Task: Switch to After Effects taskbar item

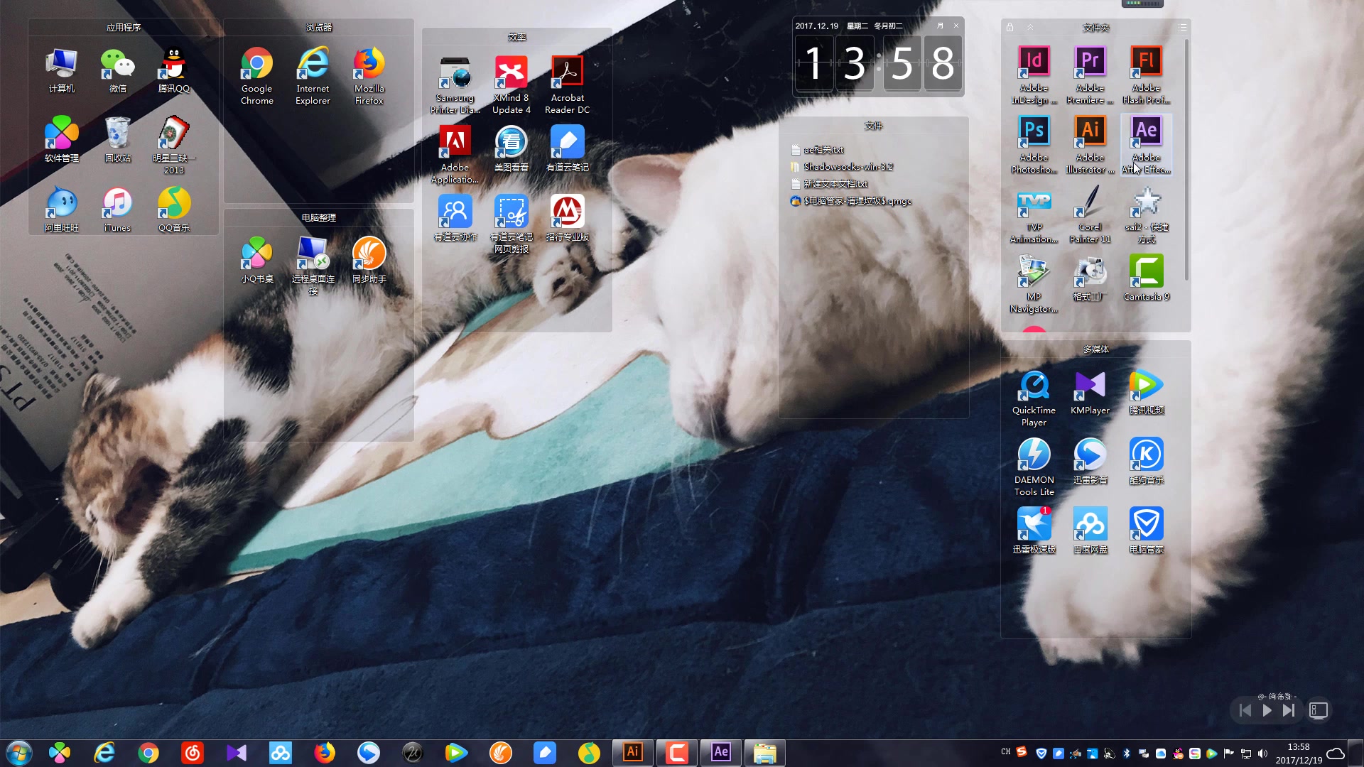Action: (x=720, y=752)
